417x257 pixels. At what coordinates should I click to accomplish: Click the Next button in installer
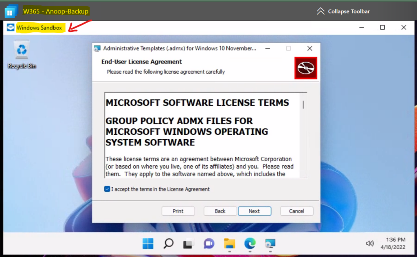255,211
